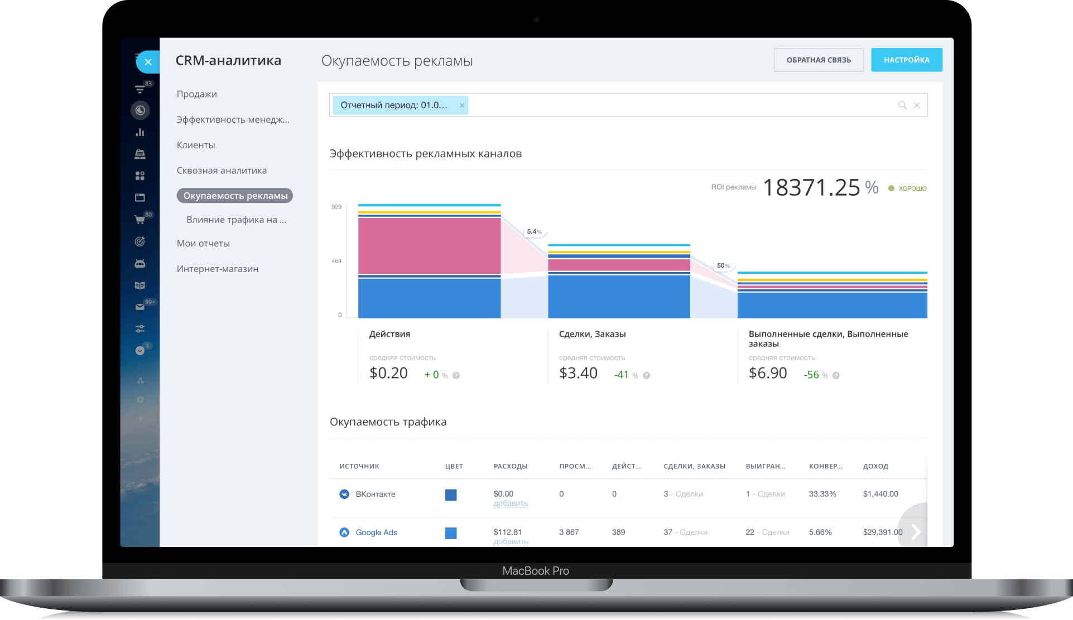
Task: Clear the filter field with the X
Action: pos(917,105)
